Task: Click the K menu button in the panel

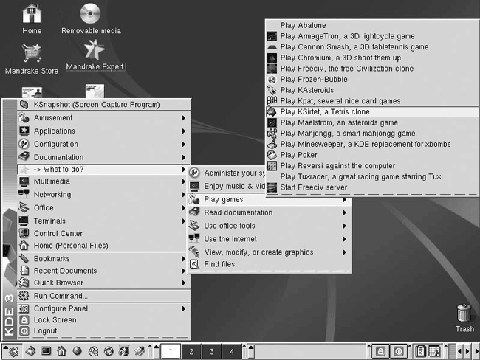Action: point(13,351)
